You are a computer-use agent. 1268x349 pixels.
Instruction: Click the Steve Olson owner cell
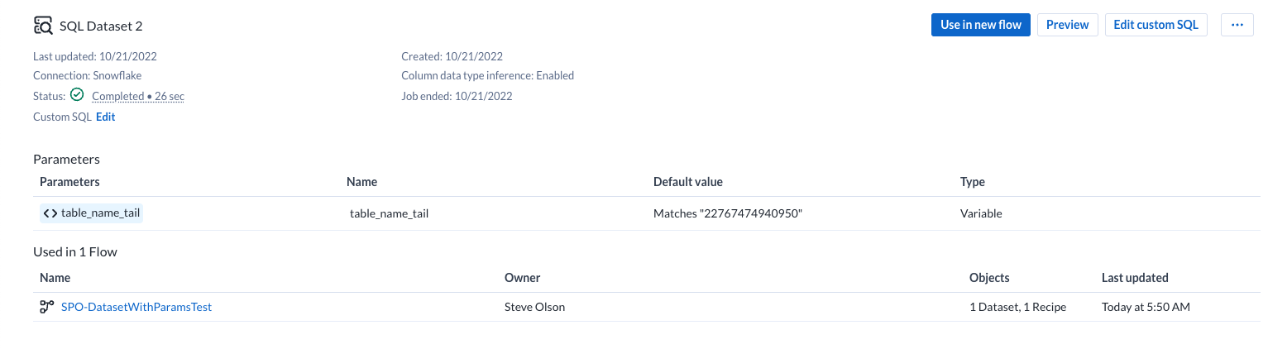point(534,307)
